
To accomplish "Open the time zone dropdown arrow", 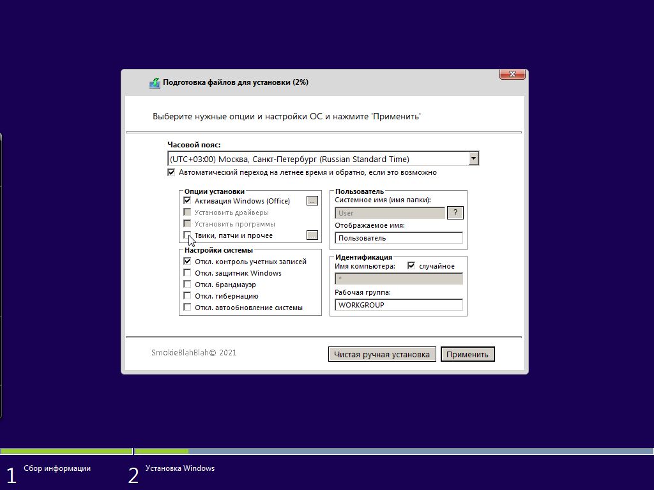I will coord(473,158).
